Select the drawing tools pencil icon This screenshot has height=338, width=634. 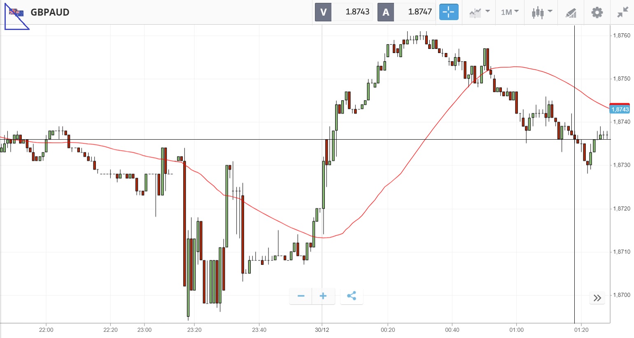click(571, 13)
